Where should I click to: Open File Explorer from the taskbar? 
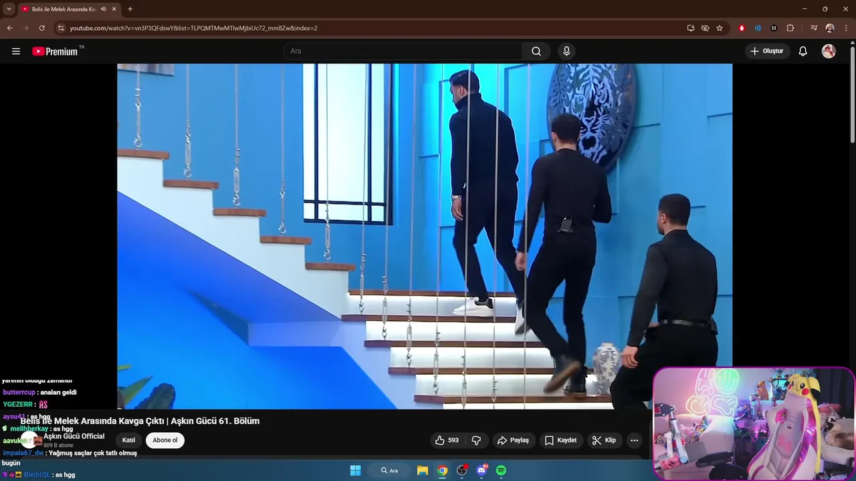pos(423,470)
